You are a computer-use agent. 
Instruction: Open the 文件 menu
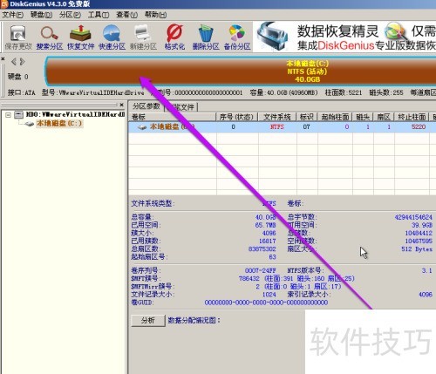point(13,15)
